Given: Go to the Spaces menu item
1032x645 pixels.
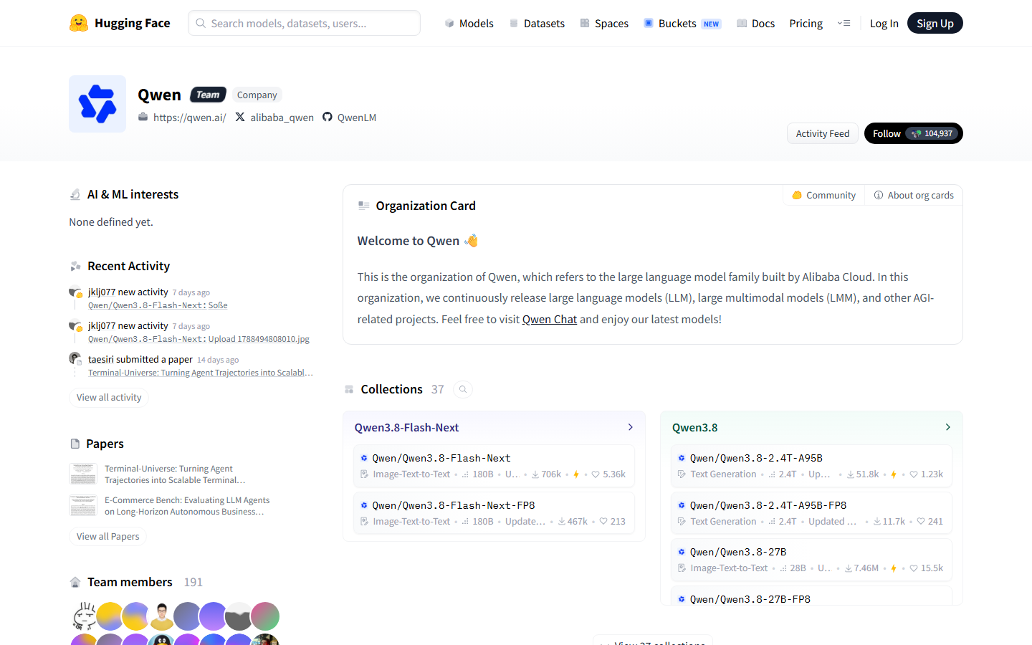Looking at the screenshot, I should point(604,24).
